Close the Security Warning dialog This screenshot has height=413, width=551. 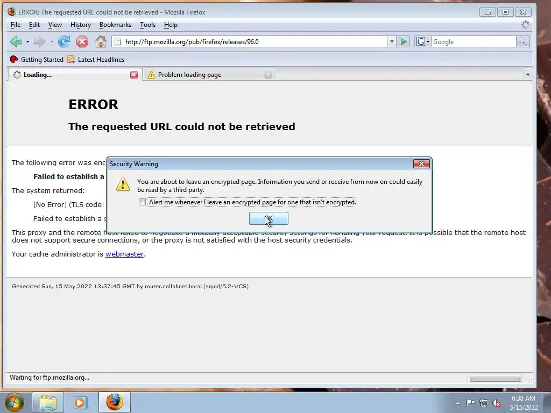(x=421, y=163)
